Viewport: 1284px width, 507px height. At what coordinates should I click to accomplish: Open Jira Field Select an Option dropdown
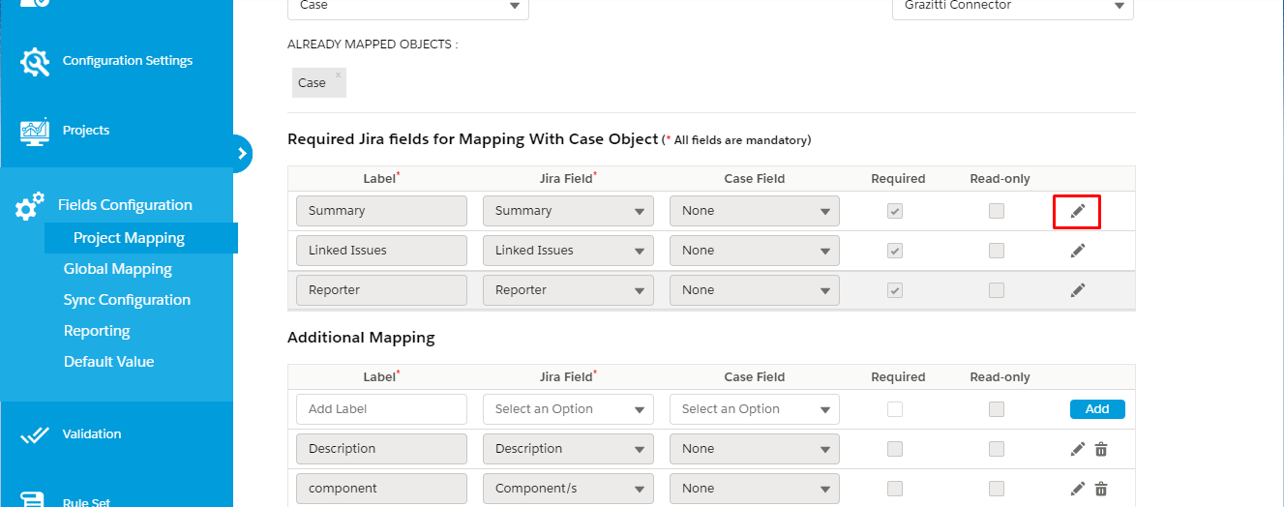[568, 409]
